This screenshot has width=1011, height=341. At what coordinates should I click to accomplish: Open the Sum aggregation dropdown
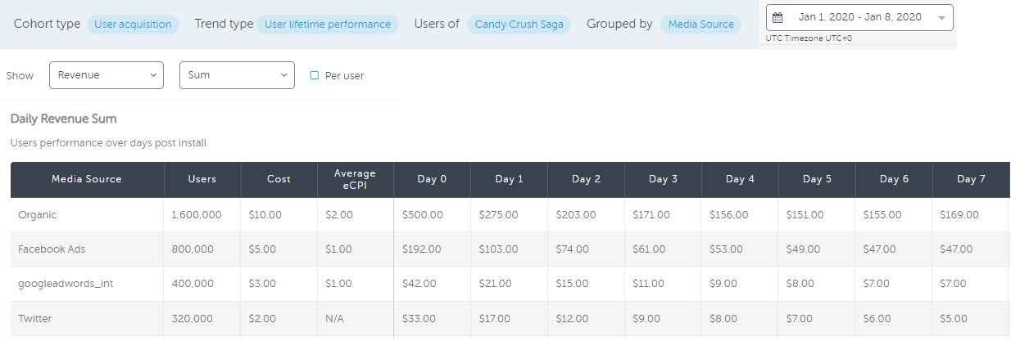coord(236,75)
